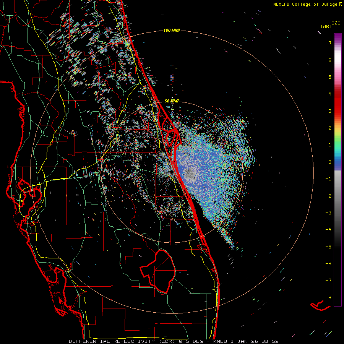
Task: Click the gray -2 dB band of color bar
Action: (338, 195)
